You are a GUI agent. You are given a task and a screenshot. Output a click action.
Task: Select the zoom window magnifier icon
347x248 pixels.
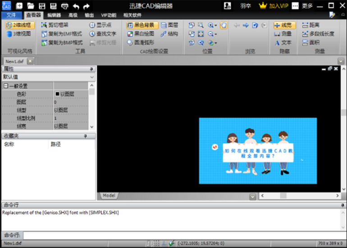click(x=201, y=25)
